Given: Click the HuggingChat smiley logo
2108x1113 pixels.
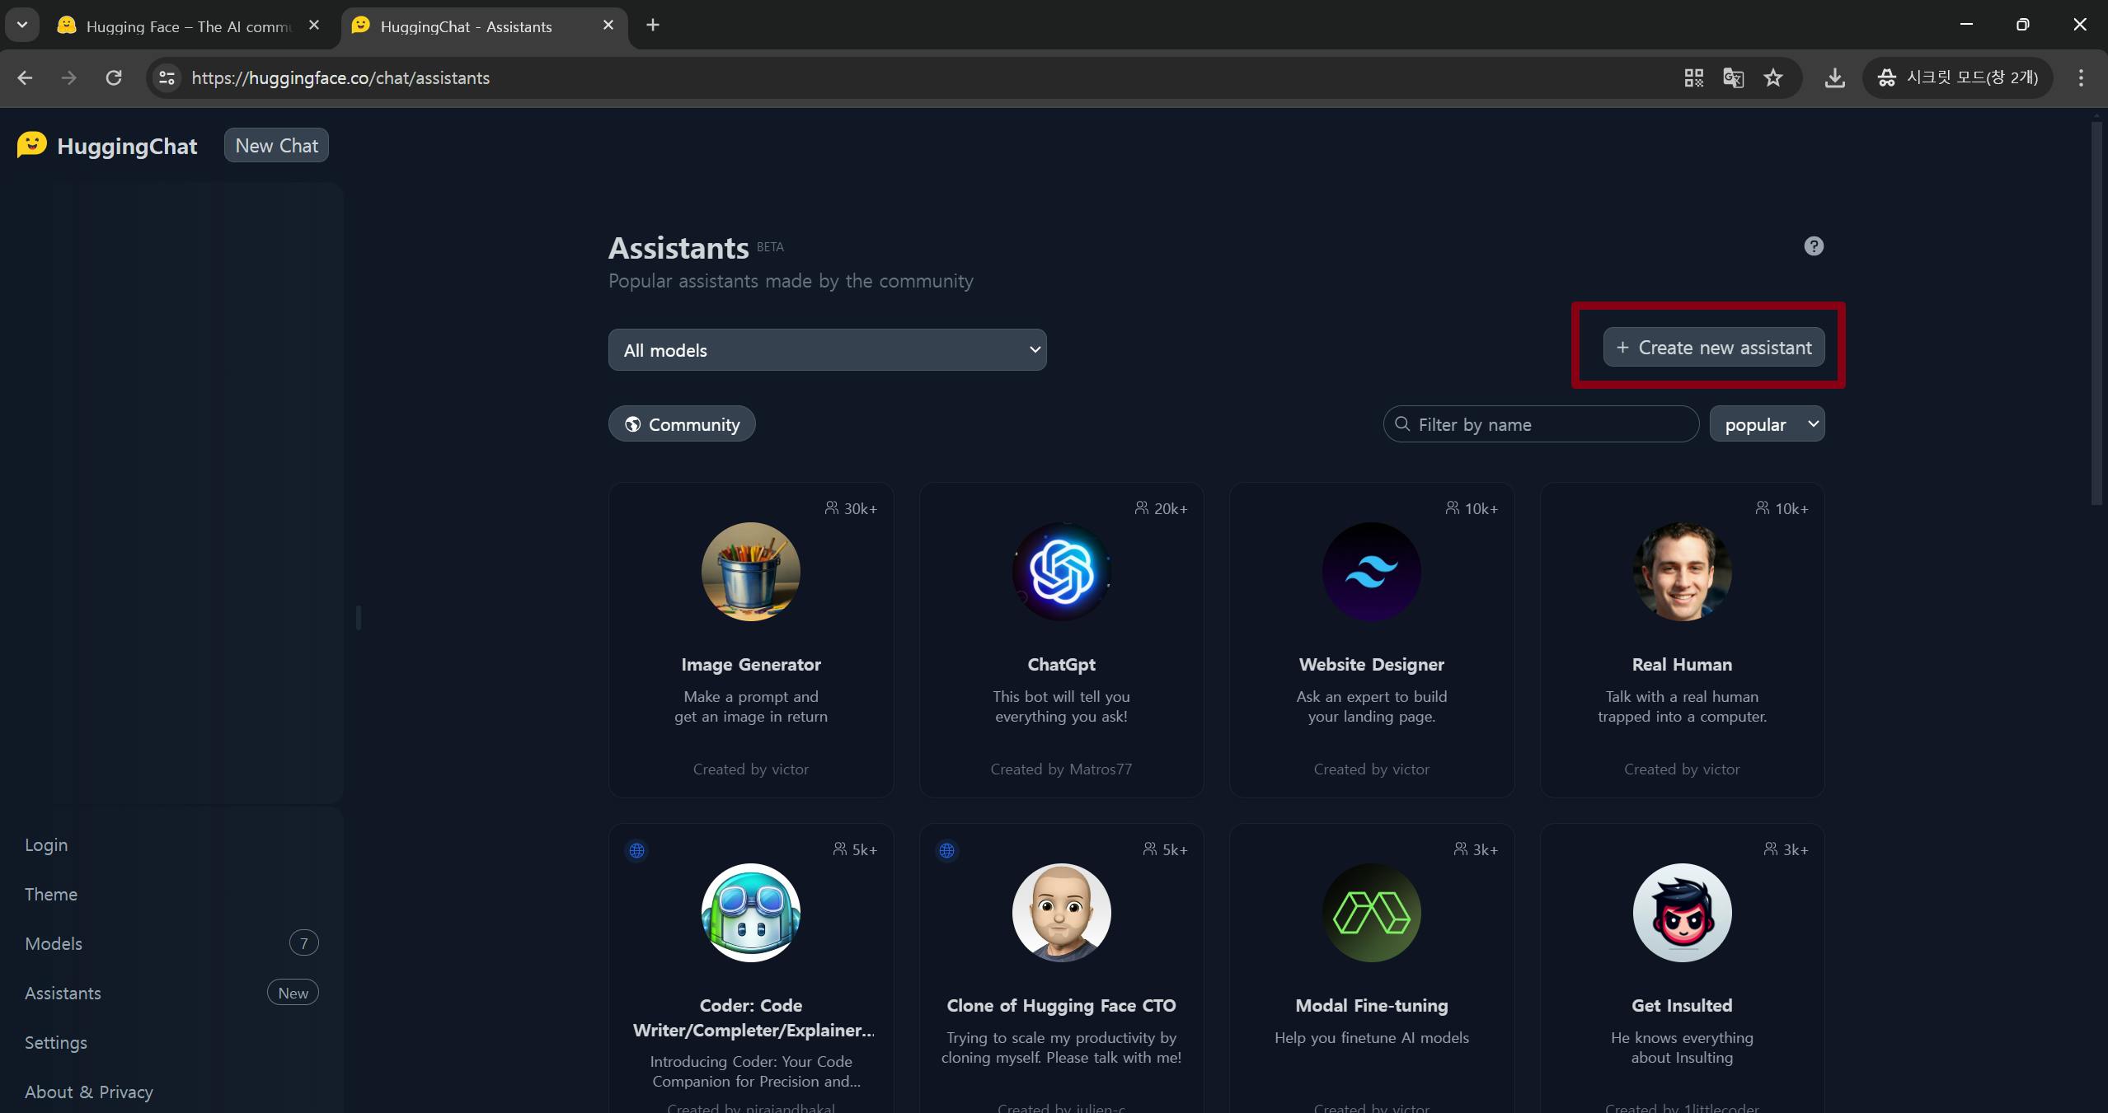Looking at the screenshot, I should tap(32, 145).
